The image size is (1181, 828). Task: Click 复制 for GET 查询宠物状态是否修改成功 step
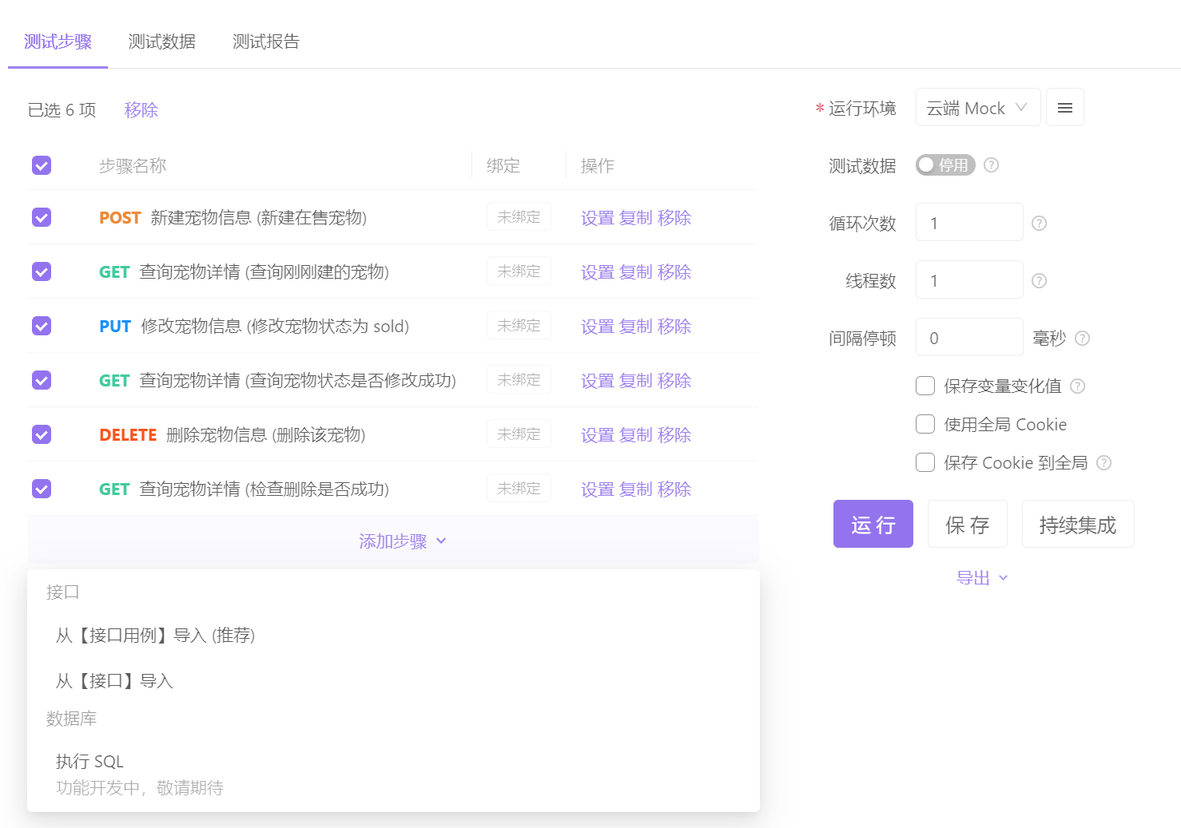click(x=636, y=381)
